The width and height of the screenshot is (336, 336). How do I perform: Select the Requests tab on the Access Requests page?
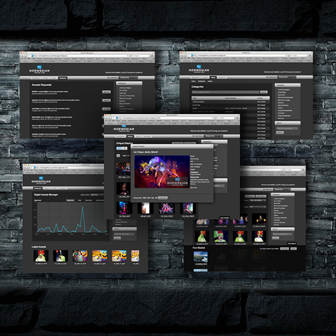pyautogui.click(x=63, y=78)
